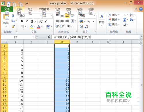This screenshot has width=144, height=112.
Task: Expand the Name Box dropdown arrow
Action: point(33,37)
